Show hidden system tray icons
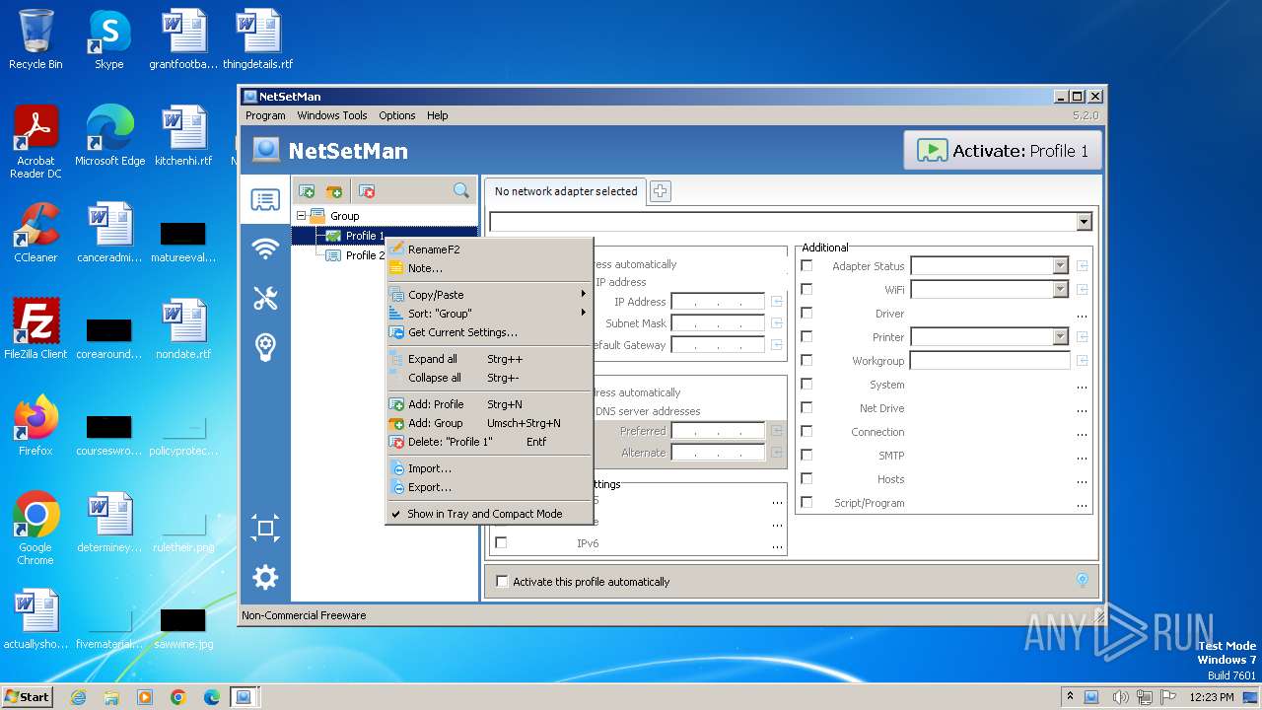The width and height of the screenshot is (1262, 710). 1070,697
